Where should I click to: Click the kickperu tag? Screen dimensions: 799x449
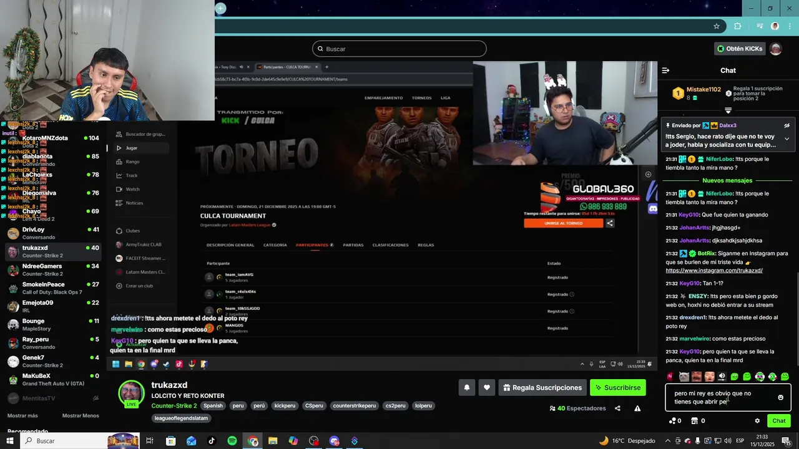pyautogui.click(x=285, y=405)
